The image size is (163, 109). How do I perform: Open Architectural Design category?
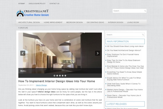tap(29, 22)
